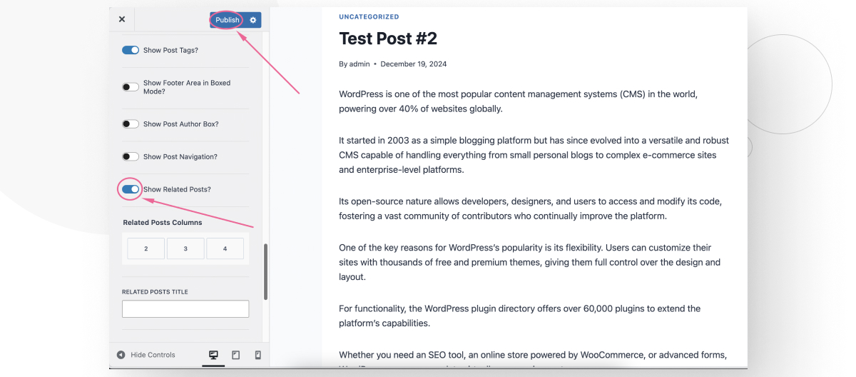The height and width of the screenshot is (377, 856).
Task: Enable Show Footer Area in Boxed Mode
Action: point(131,87)
